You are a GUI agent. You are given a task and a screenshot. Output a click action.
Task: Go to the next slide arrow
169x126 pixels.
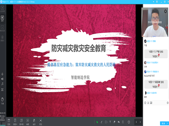click(x=140, y=122)
